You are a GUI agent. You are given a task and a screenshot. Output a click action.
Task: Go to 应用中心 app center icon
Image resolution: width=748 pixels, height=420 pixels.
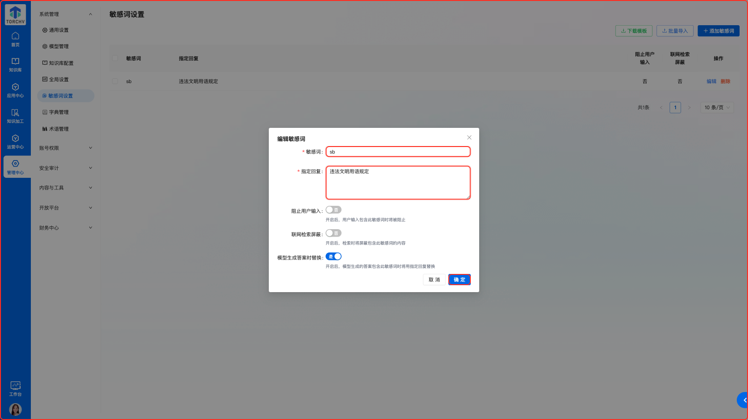point(15,90)
